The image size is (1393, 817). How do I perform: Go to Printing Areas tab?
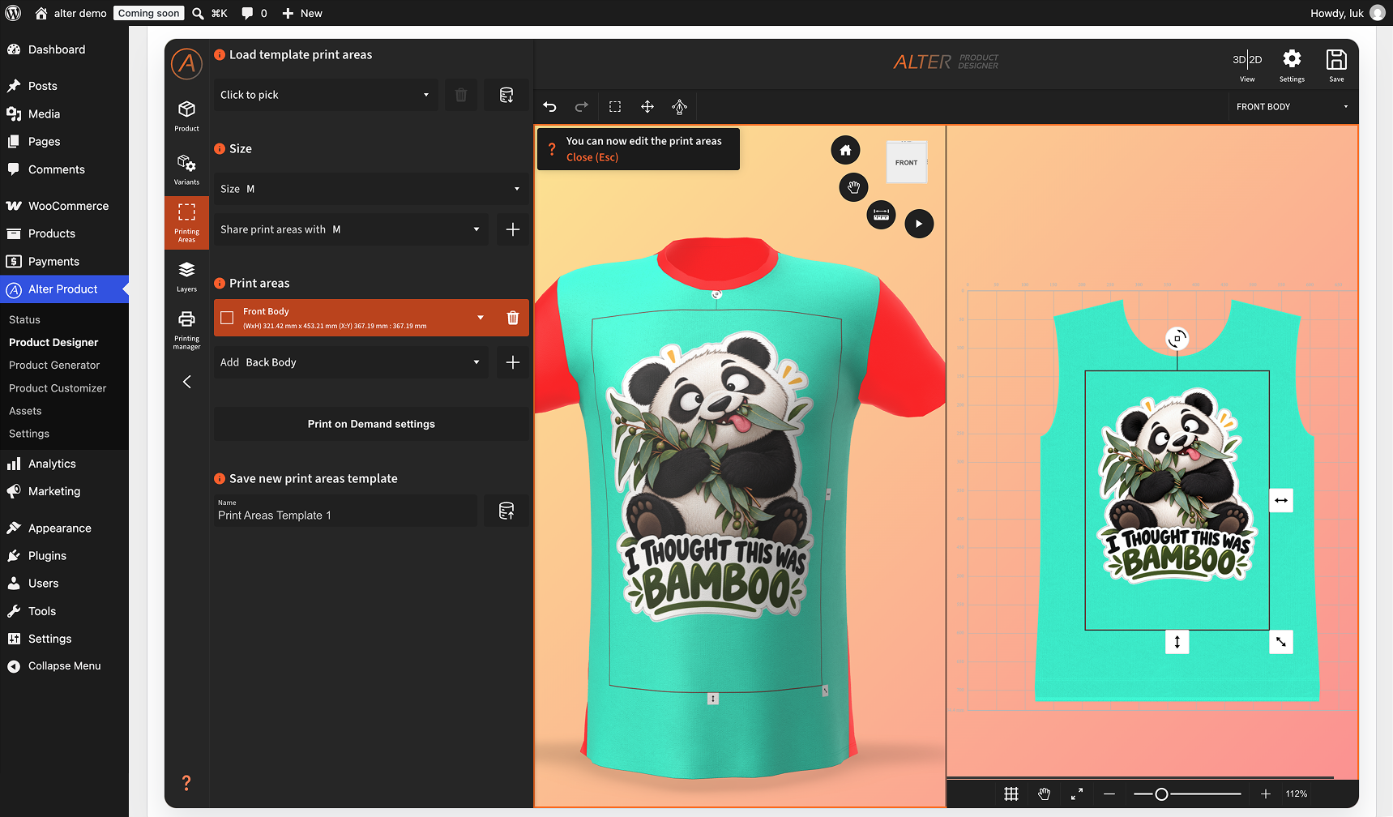(x=186, y=223)
